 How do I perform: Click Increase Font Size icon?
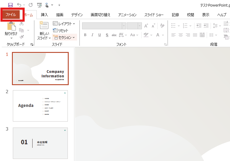(x=146, y=26)
